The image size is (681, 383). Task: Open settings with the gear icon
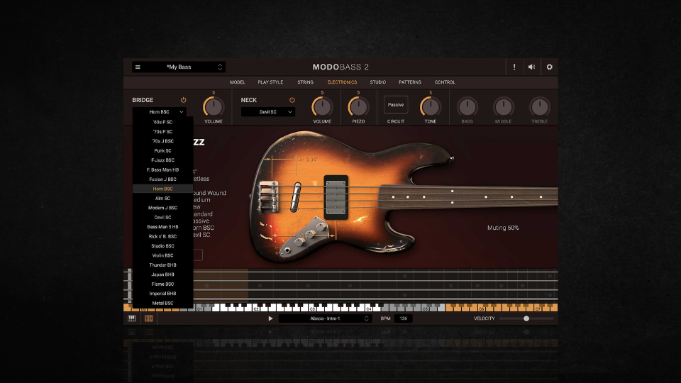tap(549, 67)
